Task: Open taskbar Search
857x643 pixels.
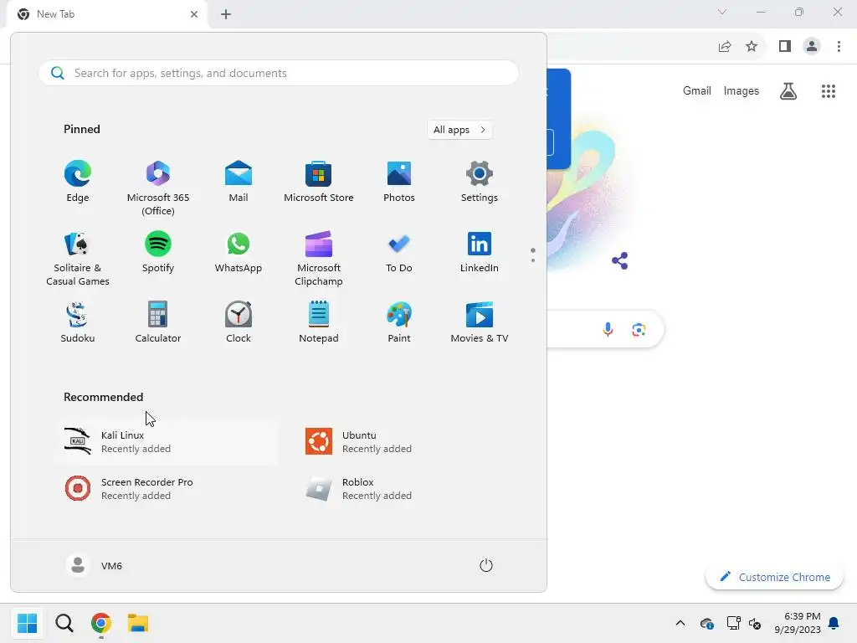Action: click(64, 623)
